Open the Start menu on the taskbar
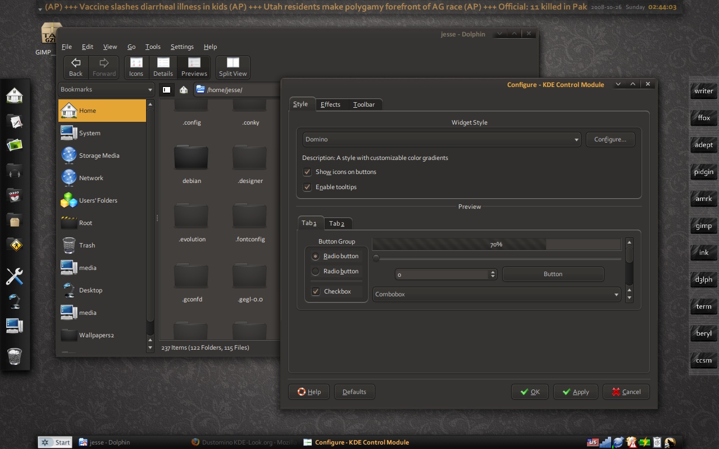The image size is (719, 449). pyautogui.click(x=55, y=442)
